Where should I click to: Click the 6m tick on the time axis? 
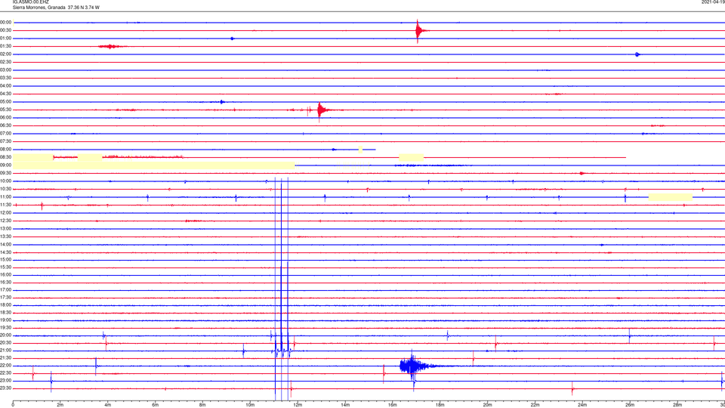click(x=156, y=405)
